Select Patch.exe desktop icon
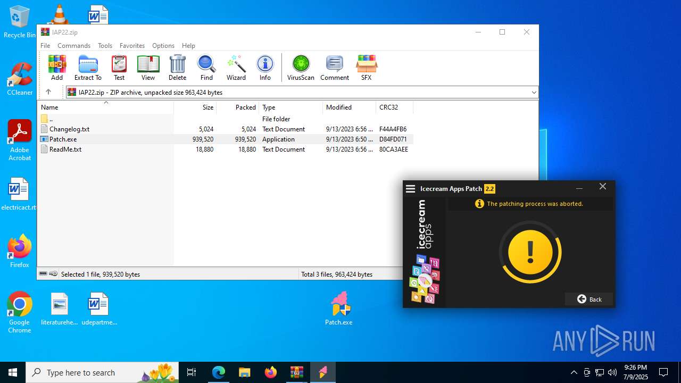Image resolution: width=681 pixels, height=383 pixels. point(339,309)
